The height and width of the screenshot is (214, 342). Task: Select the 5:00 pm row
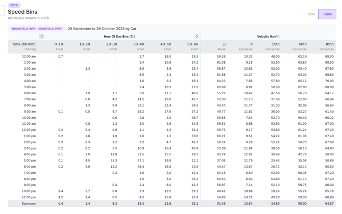tap(29, 160)
